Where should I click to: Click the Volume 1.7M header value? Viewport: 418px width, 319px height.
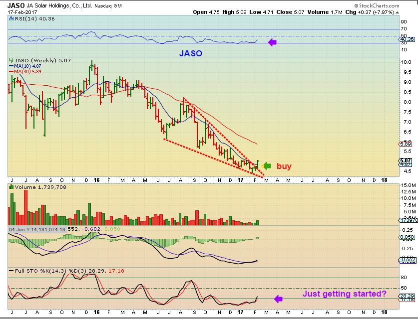(x=325, y=12)
